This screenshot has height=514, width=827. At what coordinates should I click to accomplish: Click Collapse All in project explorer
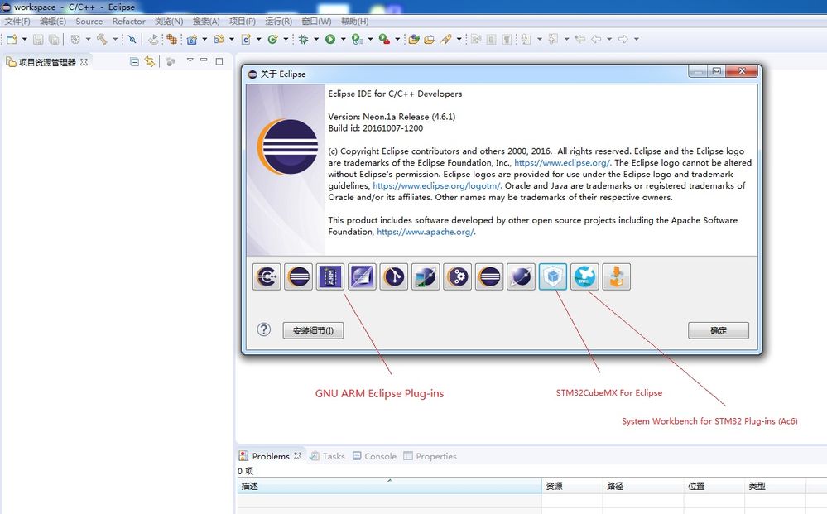134,62
